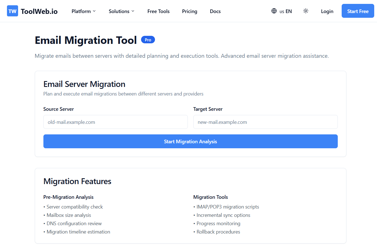
Task: Select Mailbox size analysis
Action: pos(68,215)
